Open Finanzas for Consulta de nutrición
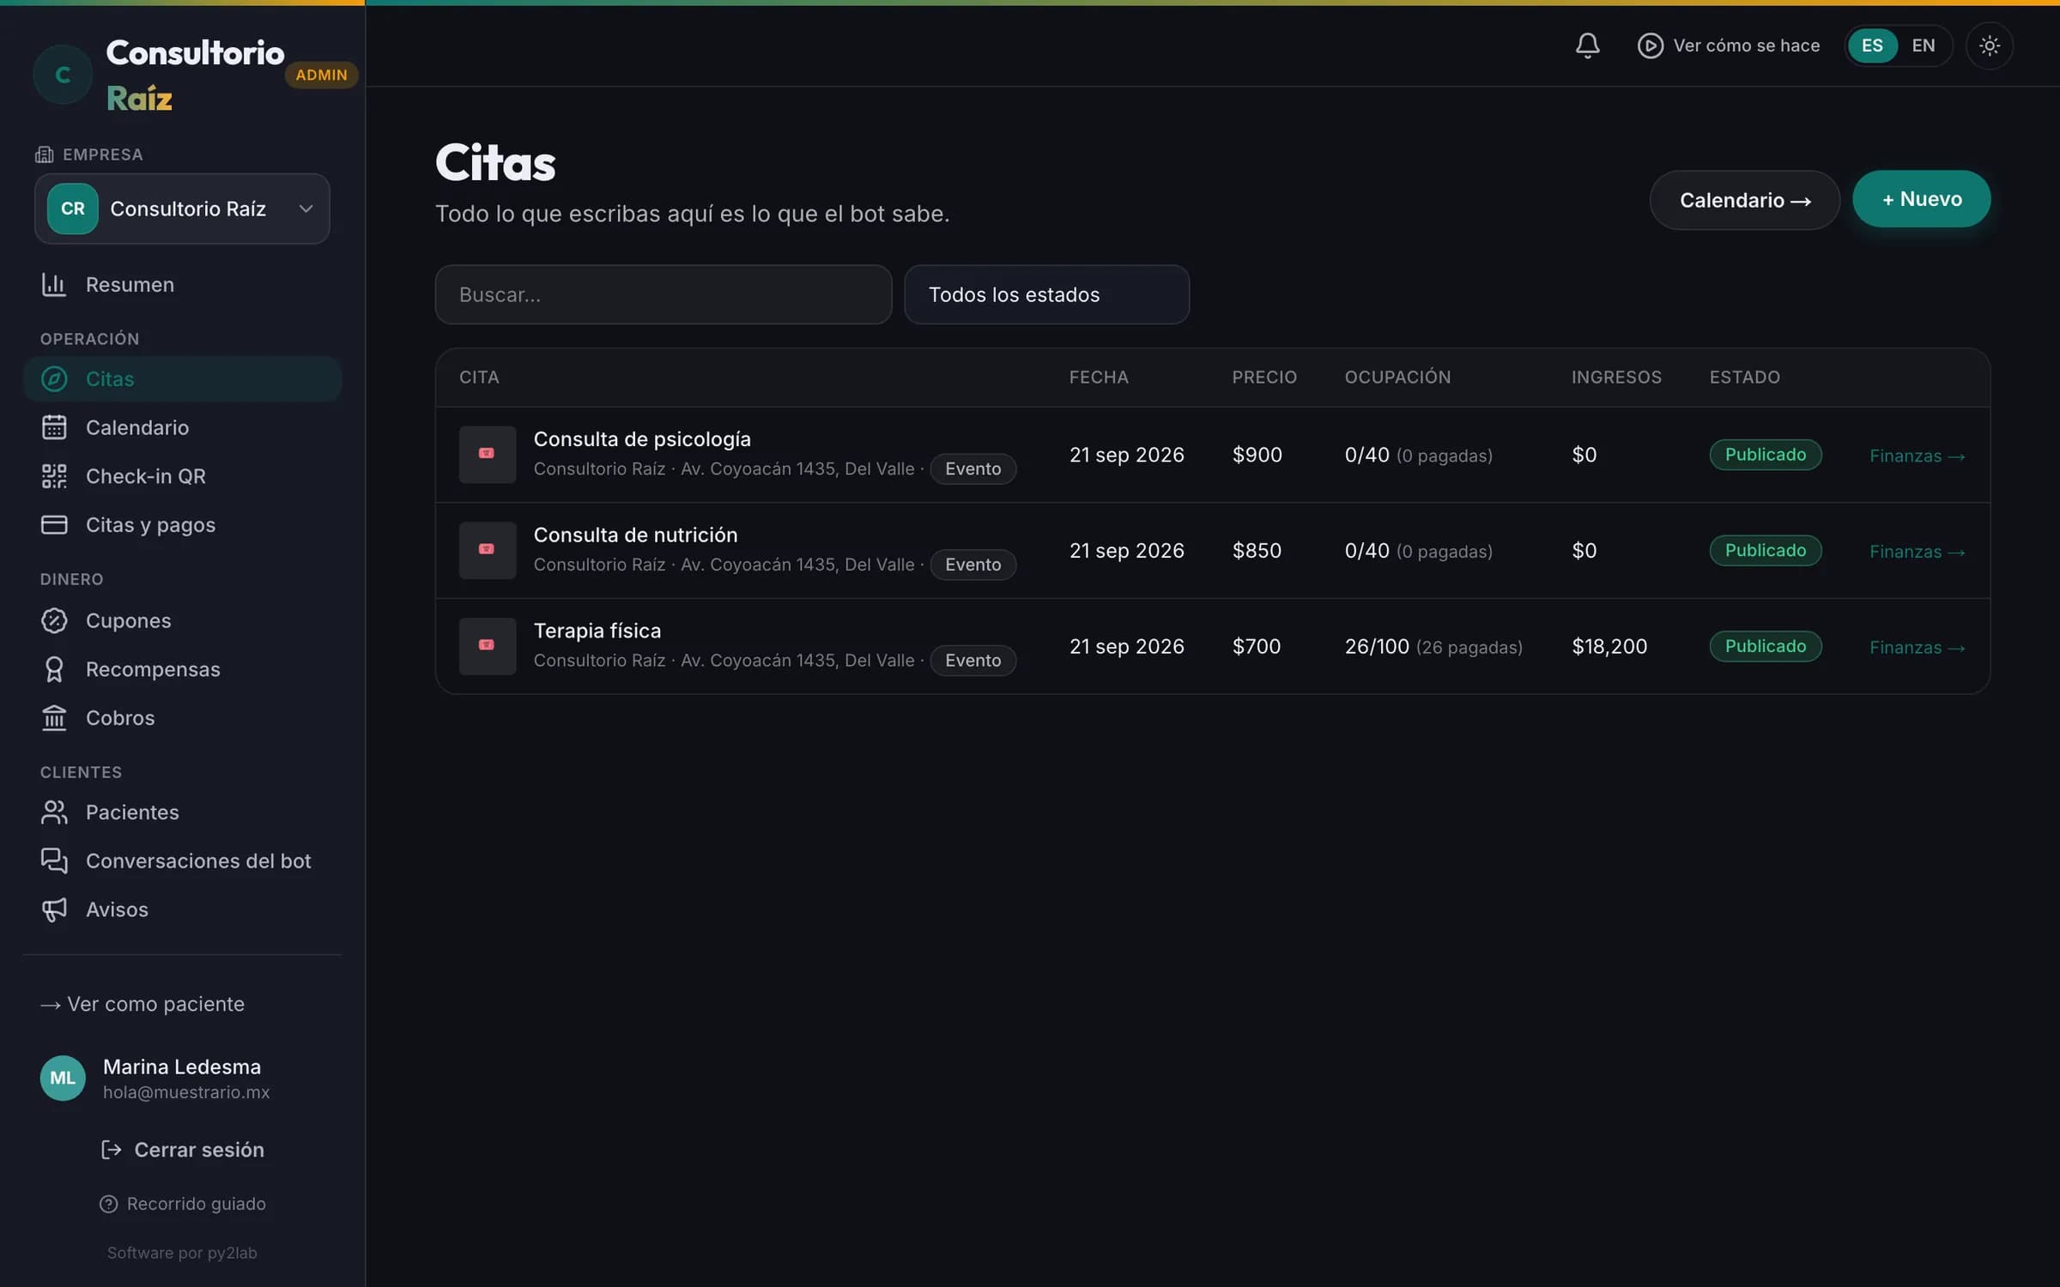This screenshot has height=1287, width=2060. tap(1918, 552)
